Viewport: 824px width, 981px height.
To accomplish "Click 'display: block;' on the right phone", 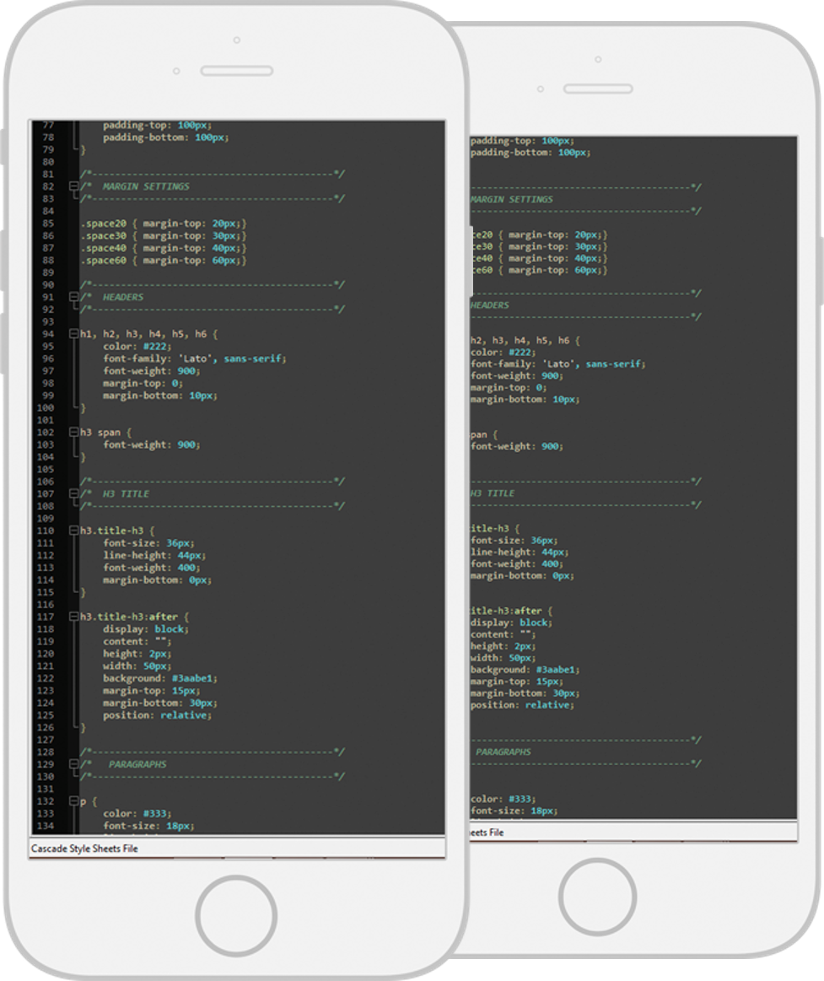I will [511, 623].
